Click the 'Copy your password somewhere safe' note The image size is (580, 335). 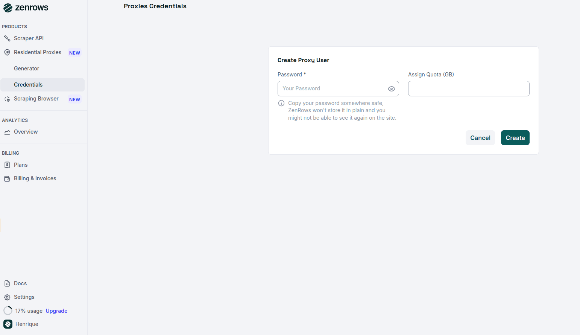point(342,110)
